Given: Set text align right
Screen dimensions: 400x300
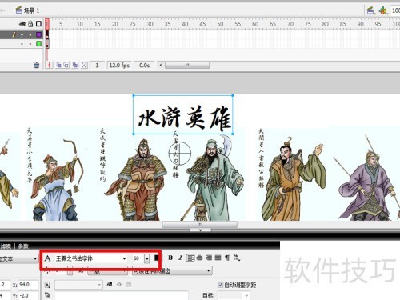Looking at the screenshot, I should click(x=209, y=258).
